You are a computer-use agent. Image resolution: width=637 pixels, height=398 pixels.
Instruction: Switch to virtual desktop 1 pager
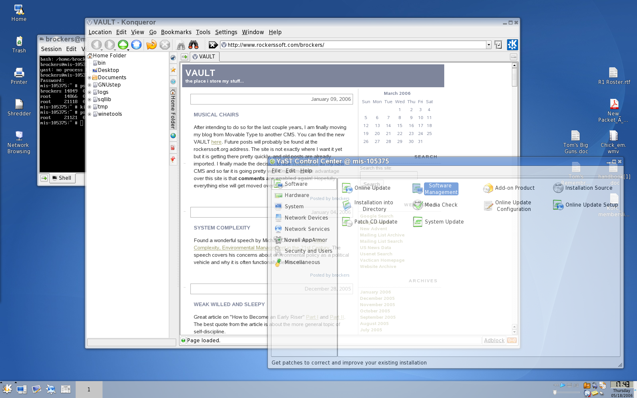[89, 389]
